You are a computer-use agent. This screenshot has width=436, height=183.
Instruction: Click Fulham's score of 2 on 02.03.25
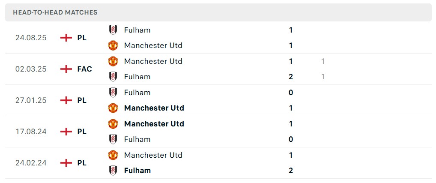click(x=291, y=77)
